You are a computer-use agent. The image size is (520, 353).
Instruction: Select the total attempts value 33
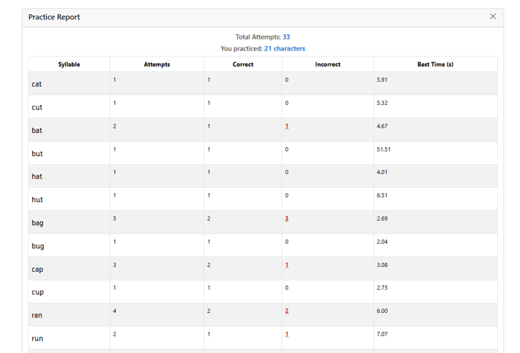[286, 37]
